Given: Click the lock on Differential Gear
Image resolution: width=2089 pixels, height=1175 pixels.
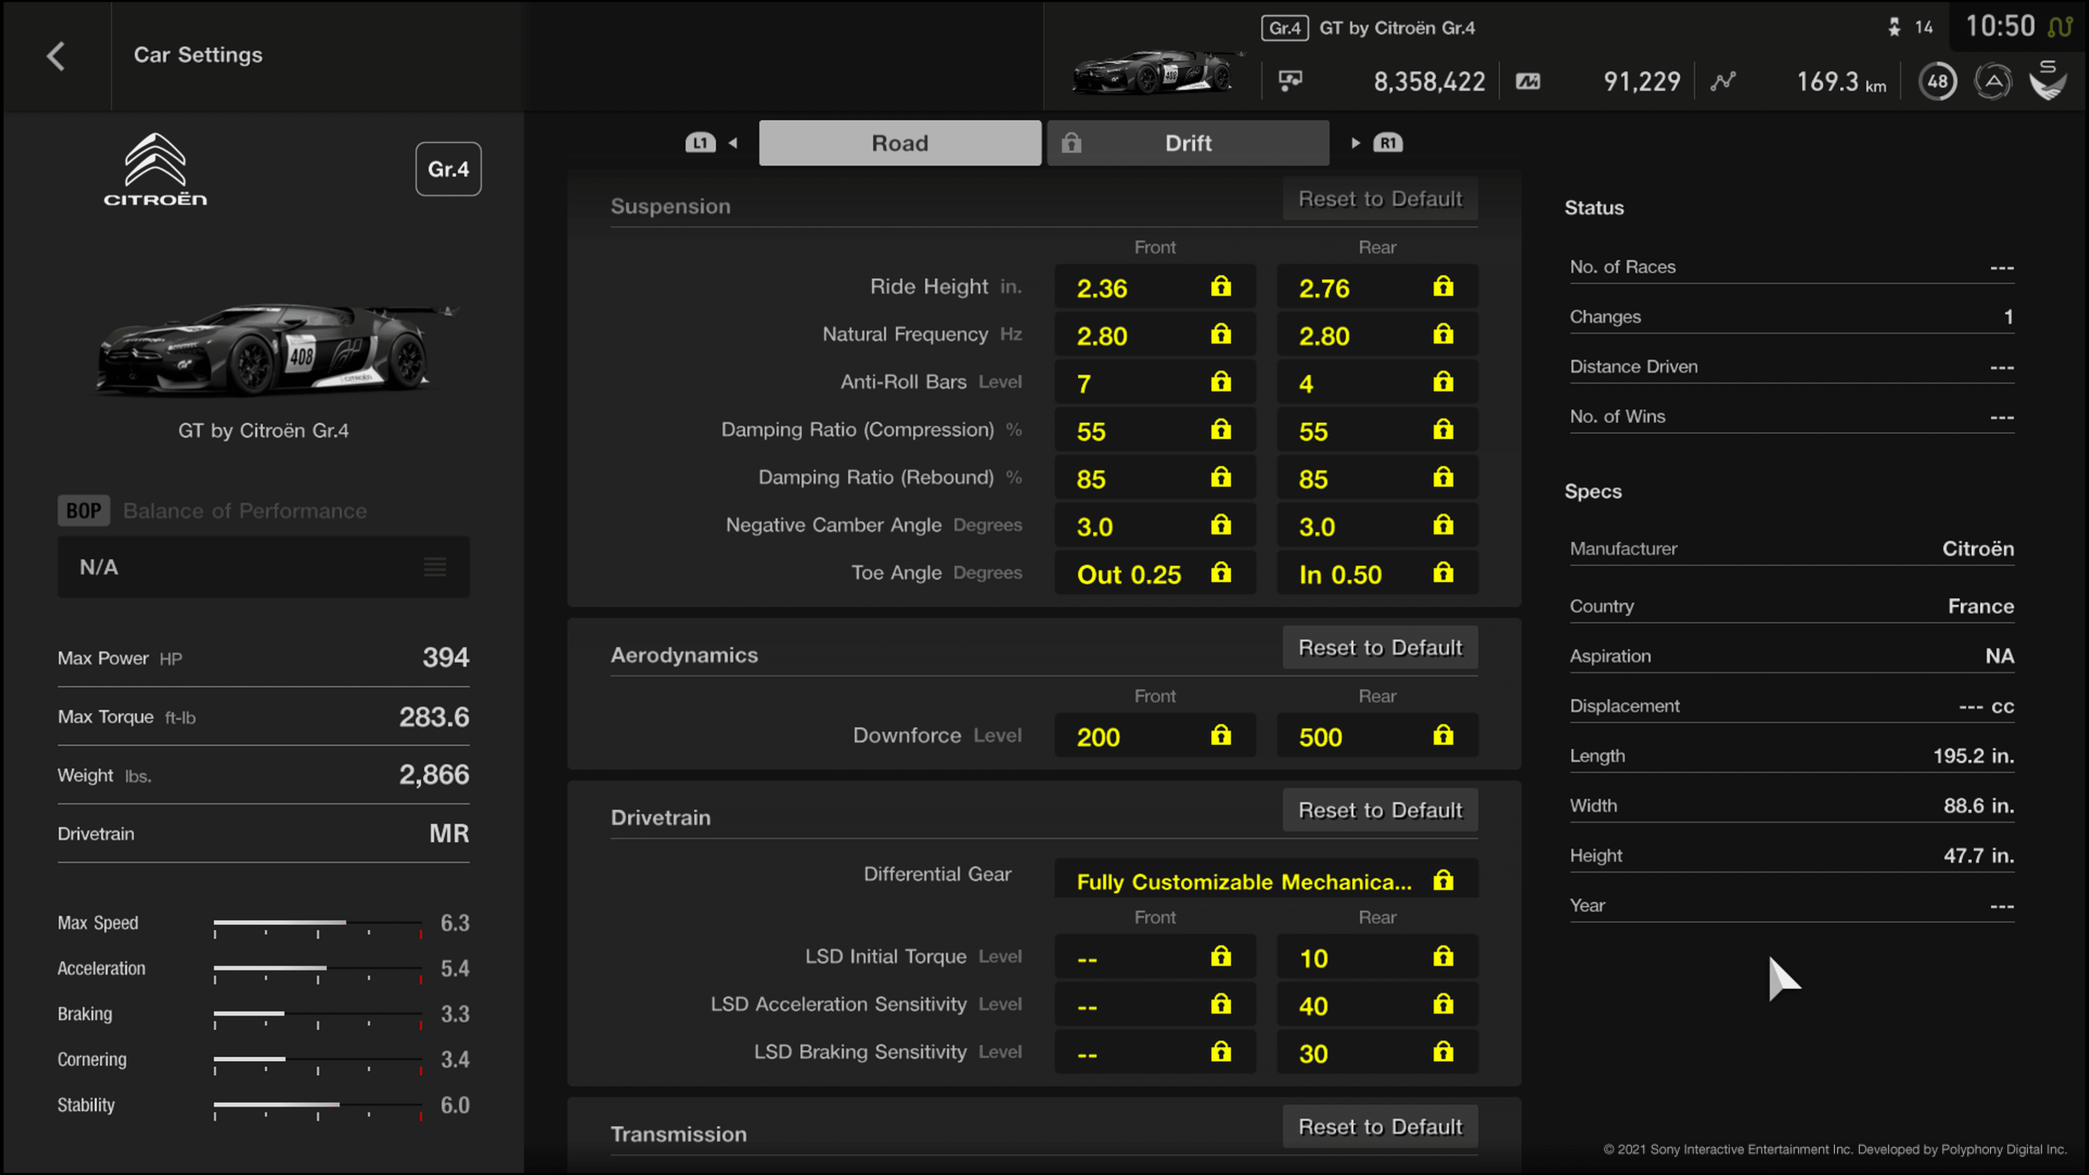Looking at the screenshot, I should (x=1443, y=881).
